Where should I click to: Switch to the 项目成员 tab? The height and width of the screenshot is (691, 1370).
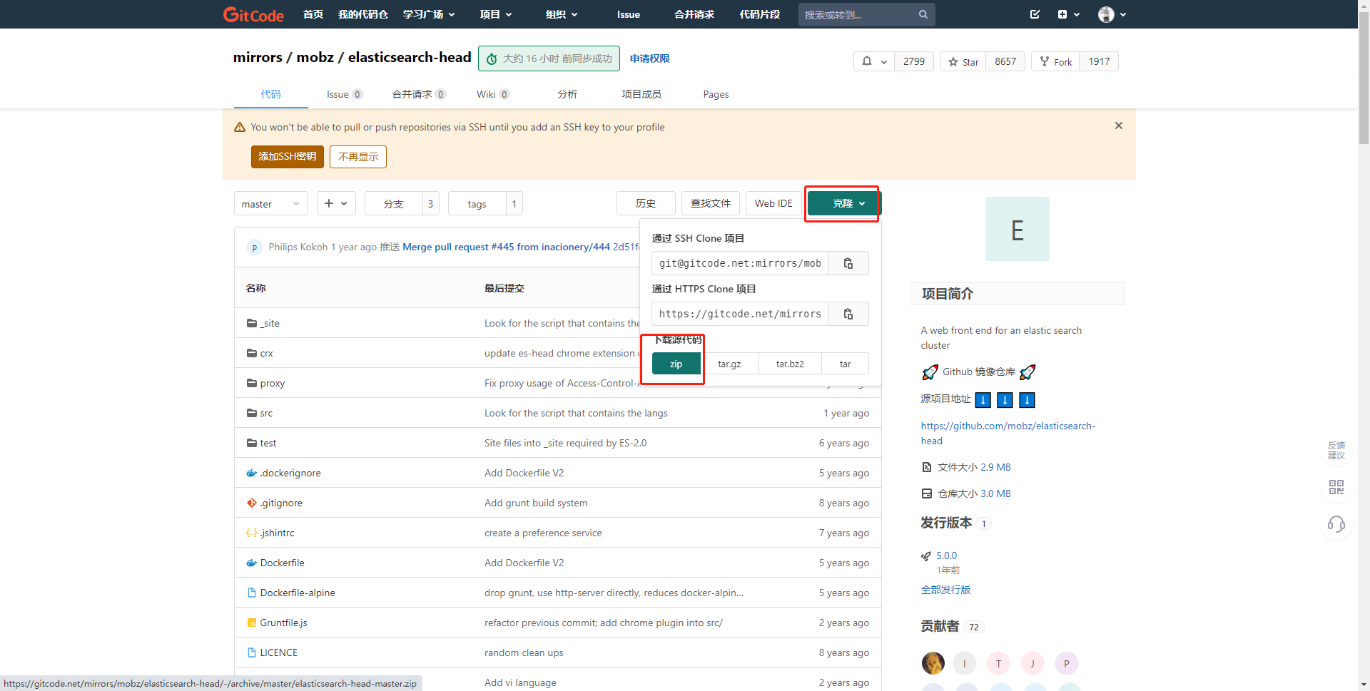coord(641,94)
